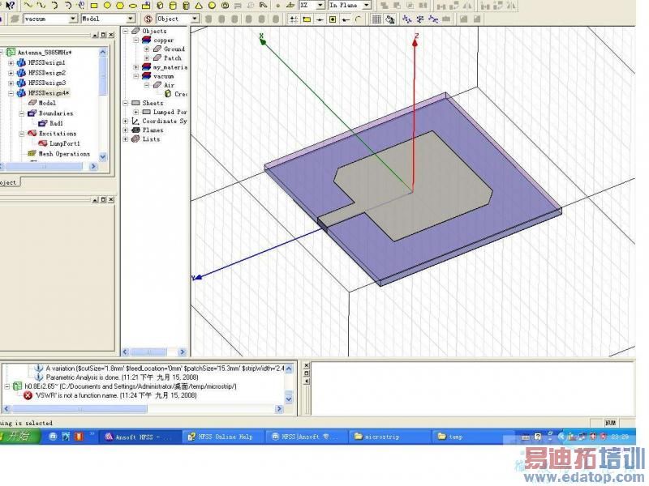Select Mesh Operations in project tree
This screenshot has height=486, width=649.
click(64, 154)
